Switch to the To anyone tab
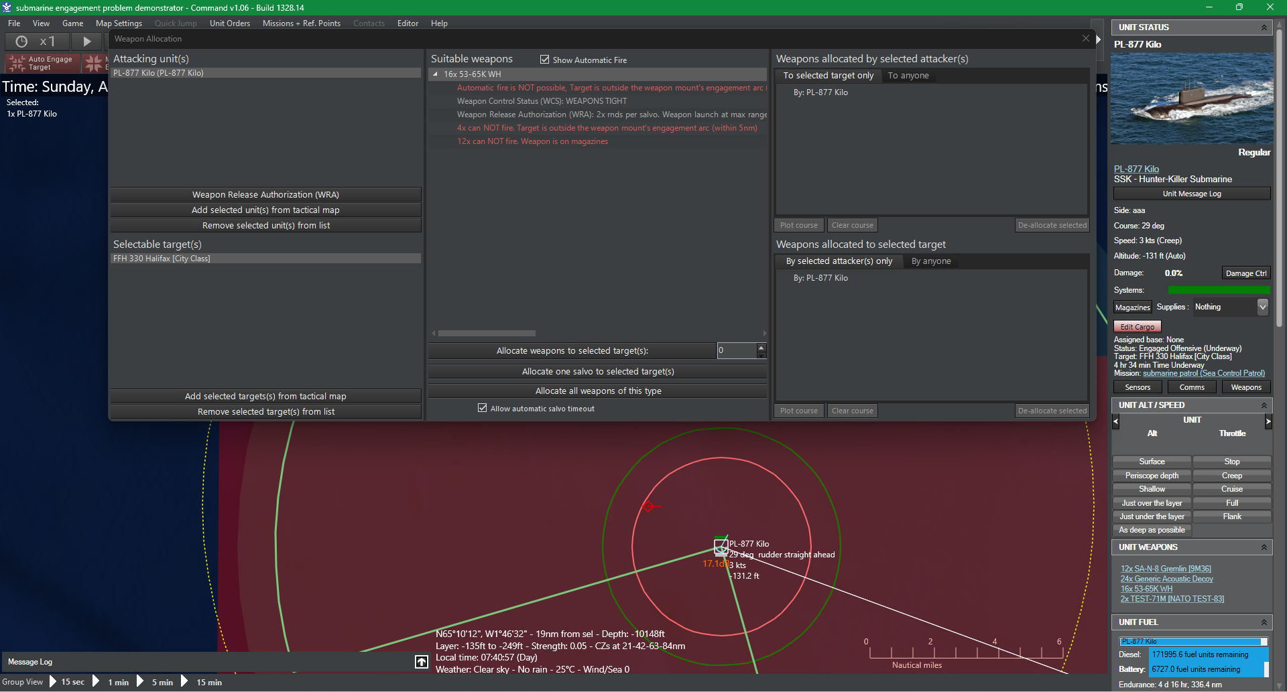 [908, 75]
